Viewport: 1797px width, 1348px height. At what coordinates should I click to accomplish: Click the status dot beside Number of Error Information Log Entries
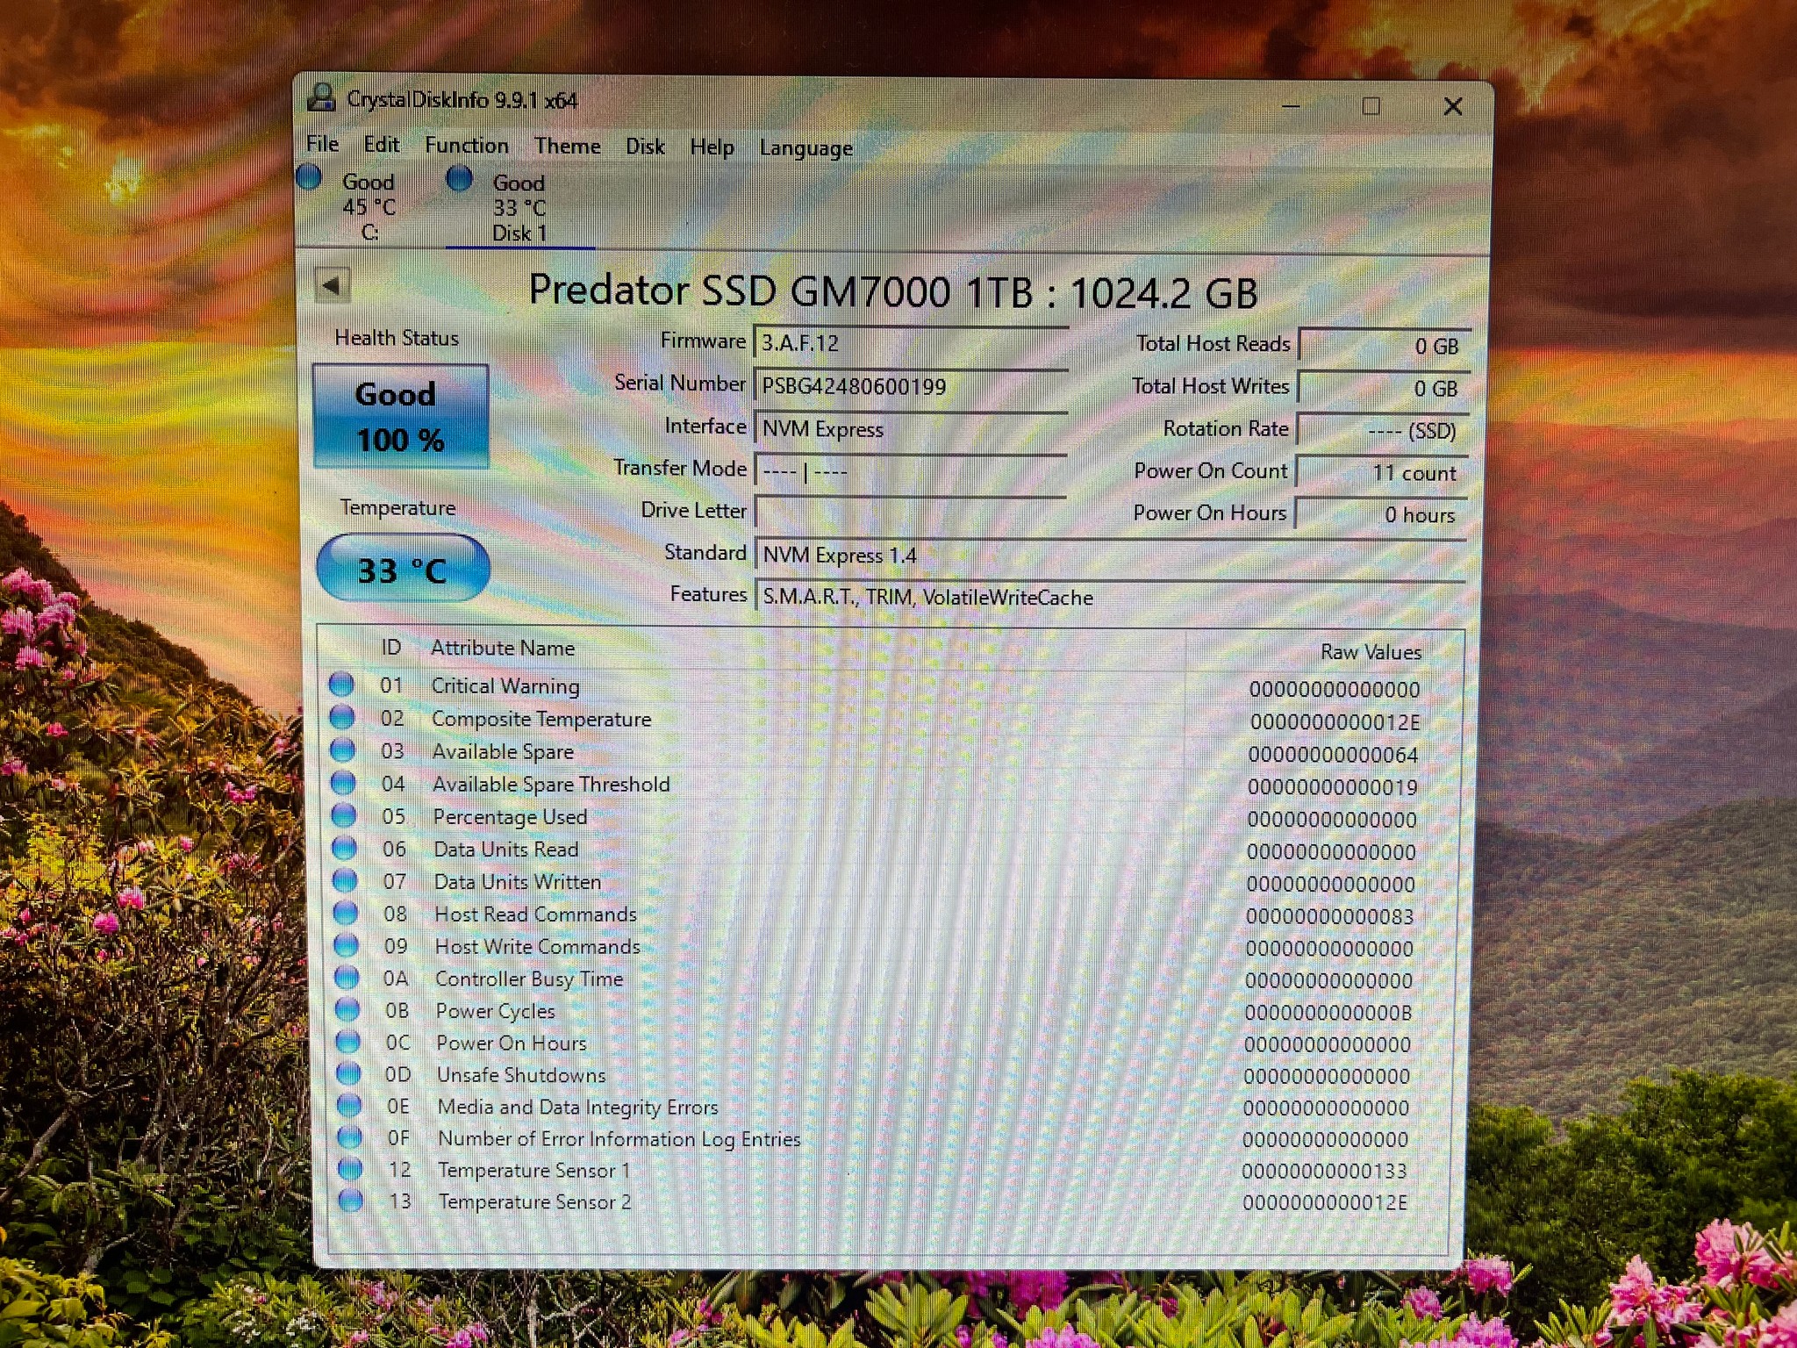350,1136
